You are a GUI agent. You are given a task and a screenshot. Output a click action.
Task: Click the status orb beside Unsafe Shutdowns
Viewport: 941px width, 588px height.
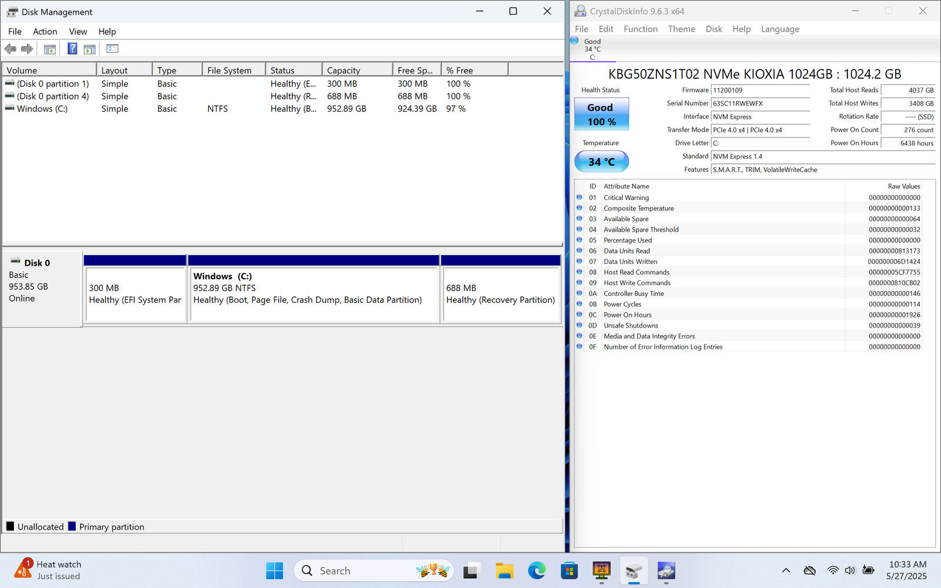click(x=579, y=325)
